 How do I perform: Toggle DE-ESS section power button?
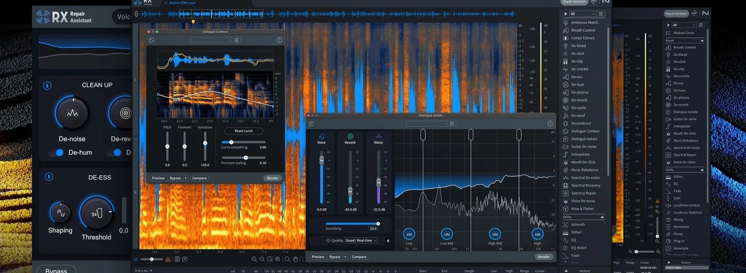point(49,177)
